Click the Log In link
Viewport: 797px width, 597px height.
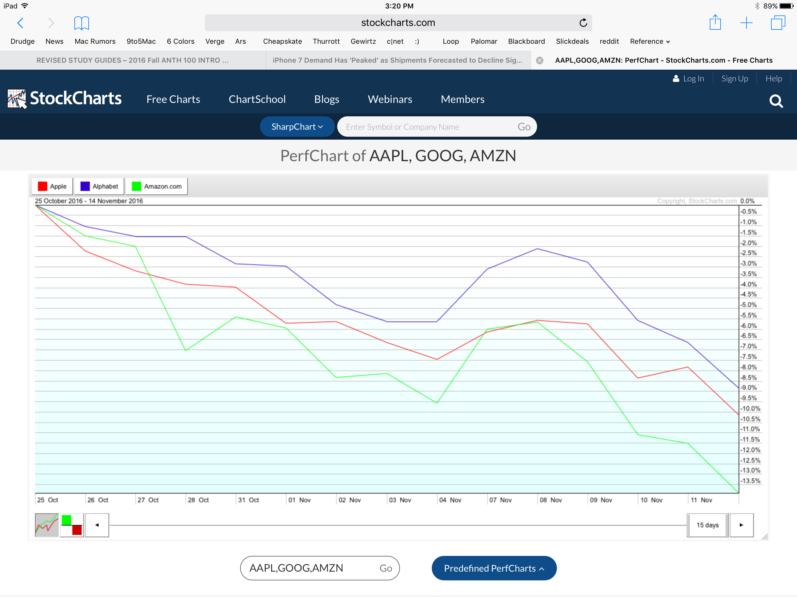[688, 78]
